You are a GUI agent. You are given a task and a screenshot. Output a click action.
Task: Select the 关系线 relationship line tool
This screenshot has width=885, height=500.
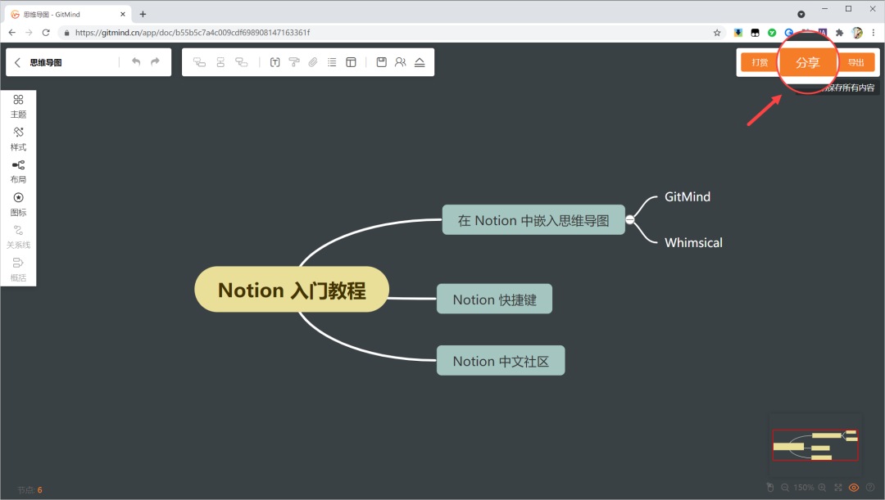[x=18, y=237]
